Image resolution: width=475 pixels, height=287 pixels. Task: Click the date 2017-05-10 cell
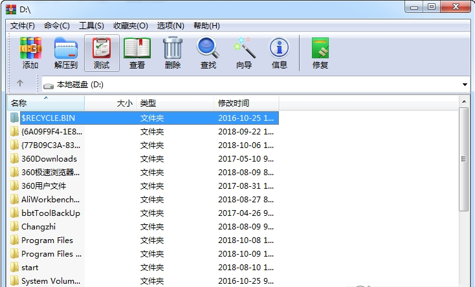tap(246, 158)
